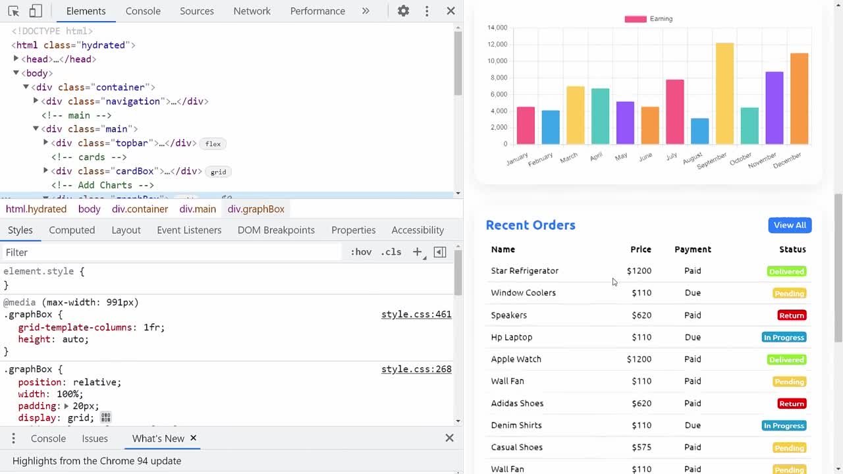Click the $575 price of Casual Shoes
The image size is (843, 474).
point(641,447)
